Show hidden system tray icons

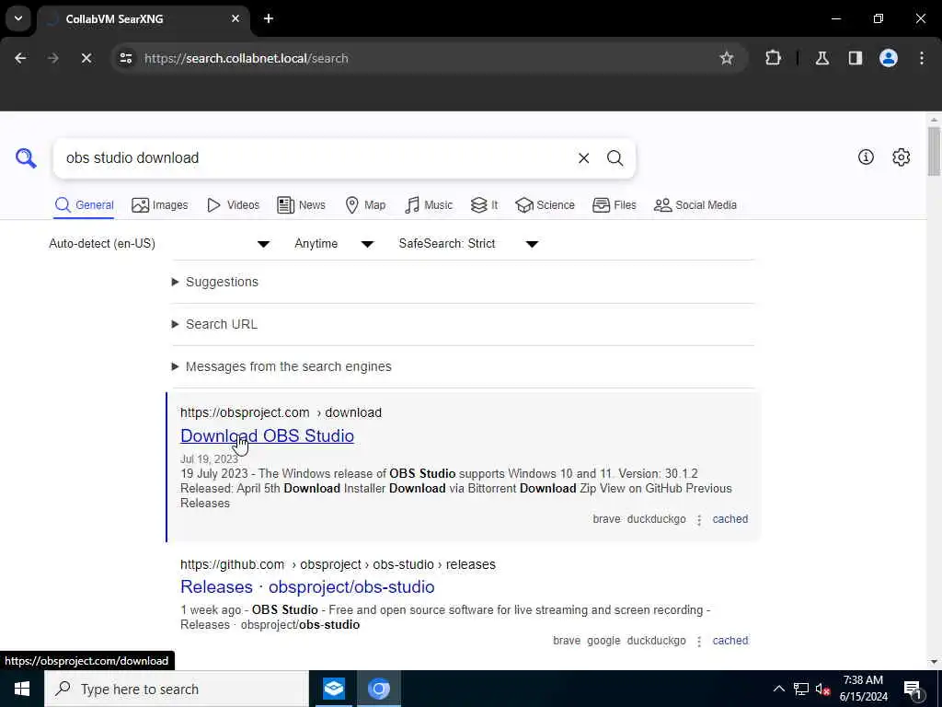pyautogui.click(x=778, y=689)
